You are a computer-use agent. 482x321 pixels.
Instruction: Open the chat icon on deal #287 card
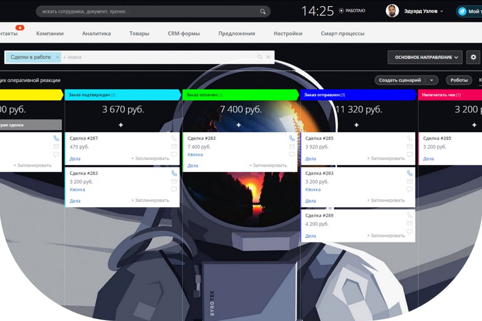click(174, 155)
